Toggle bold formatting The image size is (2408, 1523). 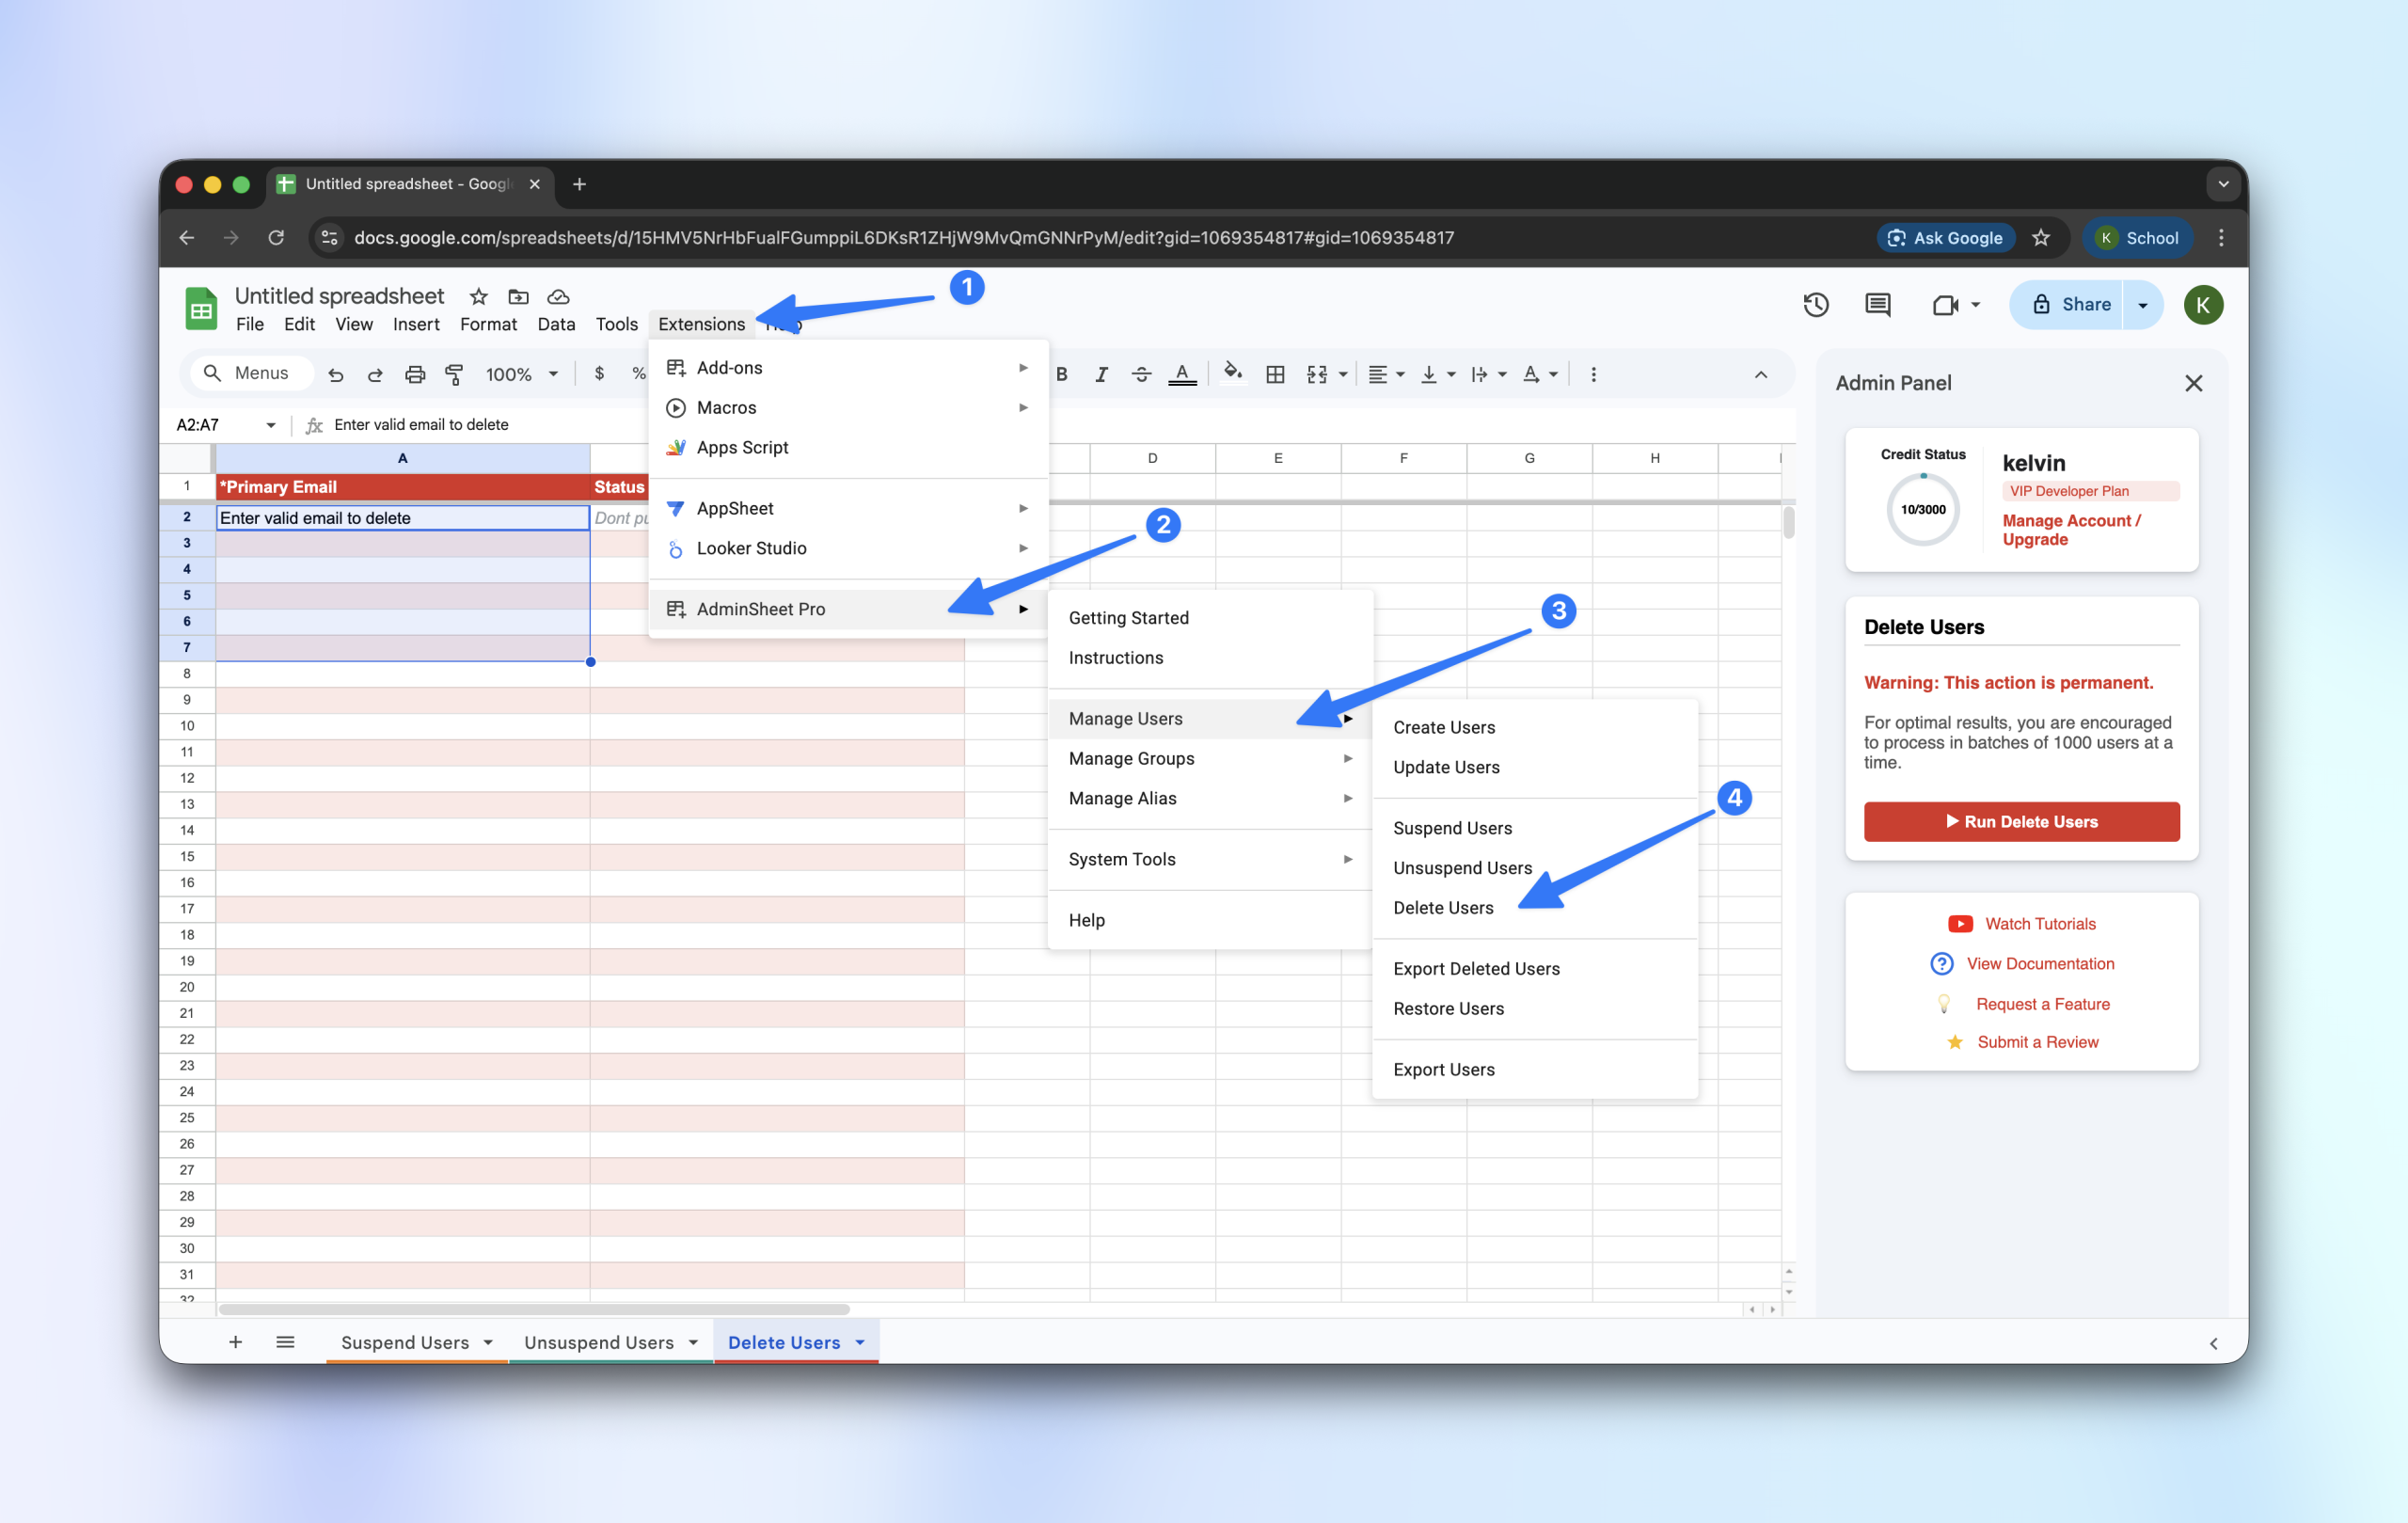tap(1062, 374)
